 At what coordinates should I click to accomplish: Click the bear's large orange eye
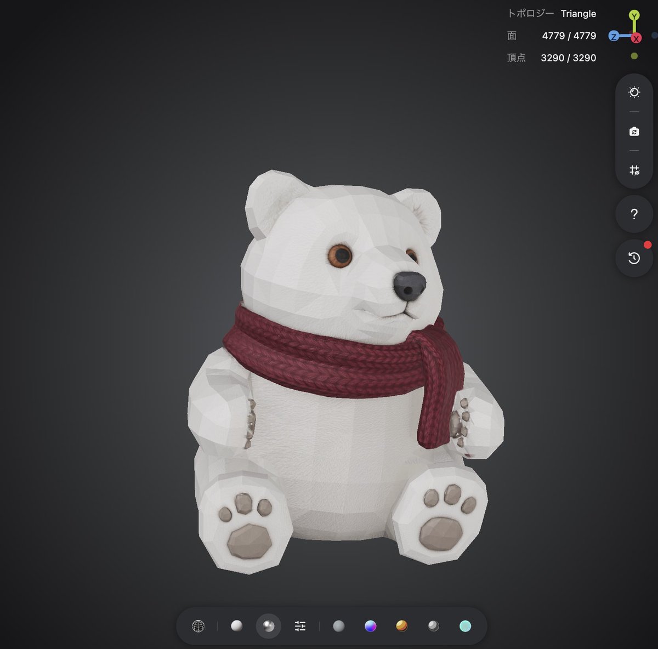click(341, 255)
